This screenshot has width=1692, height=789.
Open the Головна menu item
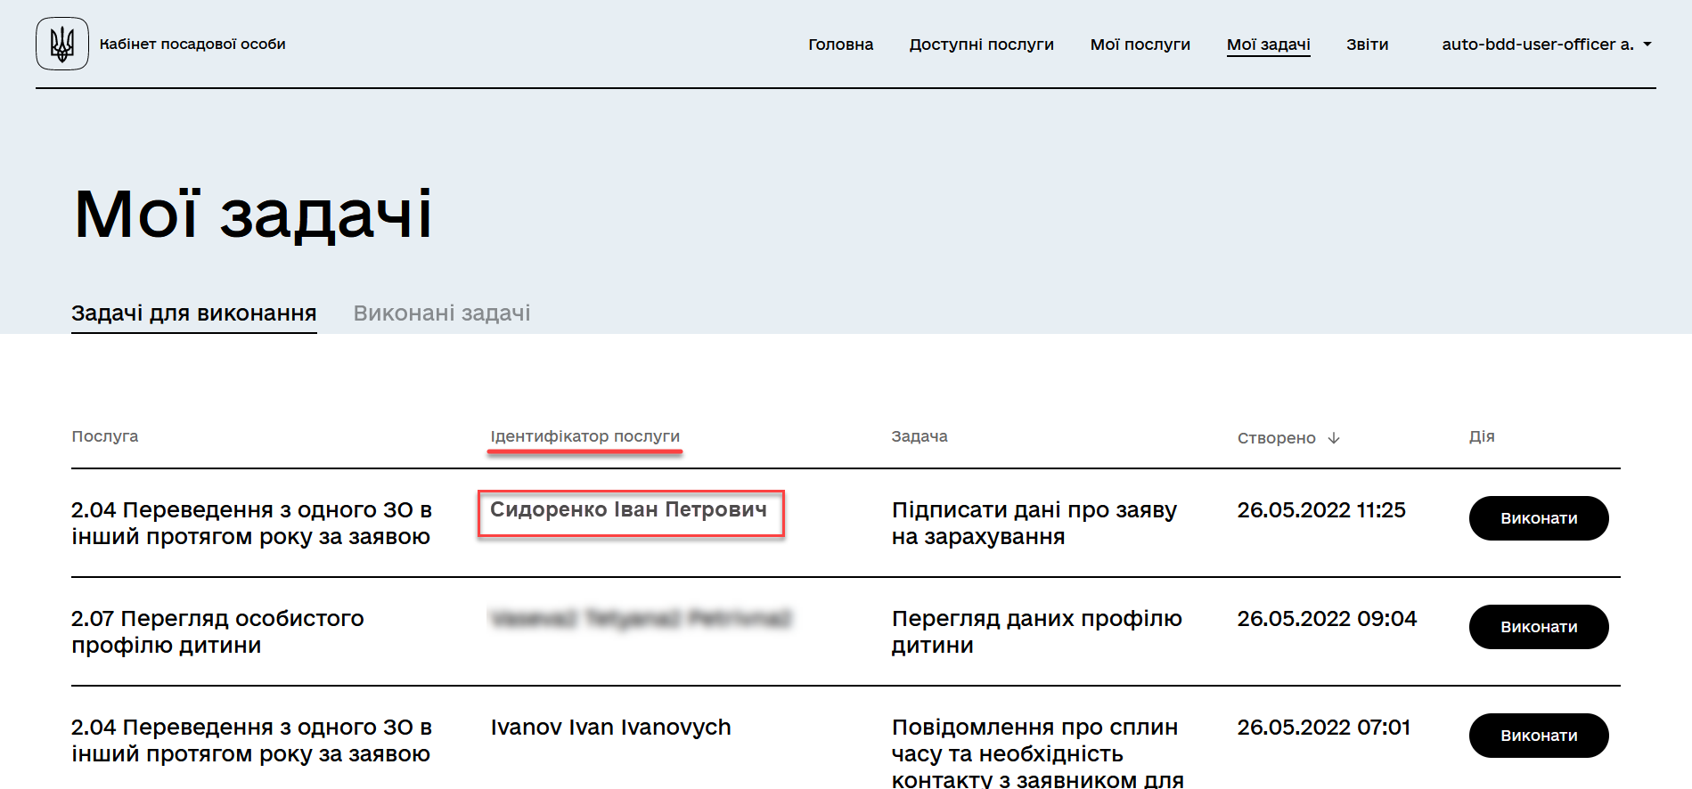(840, 45)
